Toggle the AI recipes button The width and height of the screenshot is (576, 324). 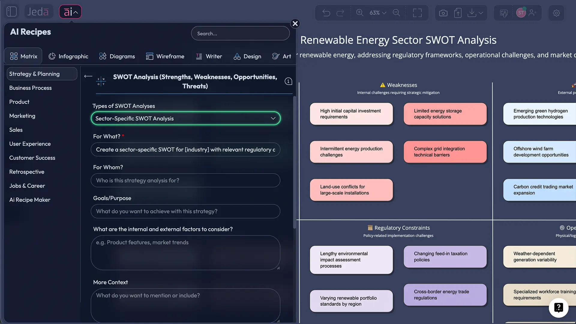tap(70, 12)
